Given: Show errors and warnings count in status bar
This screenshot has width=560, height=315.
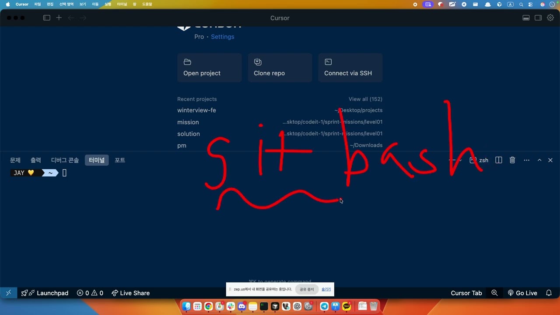Looking at the screenshot, I should pyautogui.click(x=90, y=293).
